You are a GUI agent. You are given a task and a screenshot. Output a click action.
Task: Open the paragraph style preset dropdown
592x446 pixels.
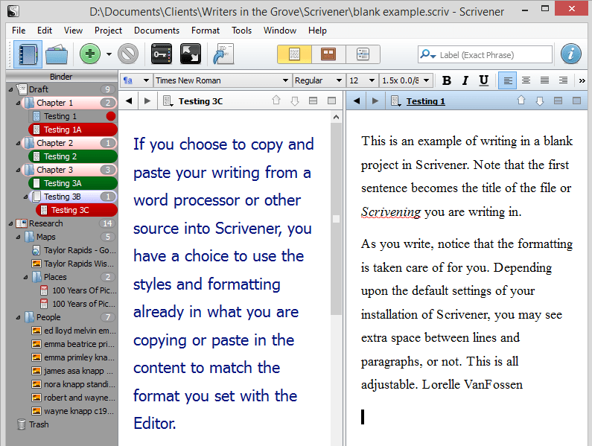click(136, 80)
